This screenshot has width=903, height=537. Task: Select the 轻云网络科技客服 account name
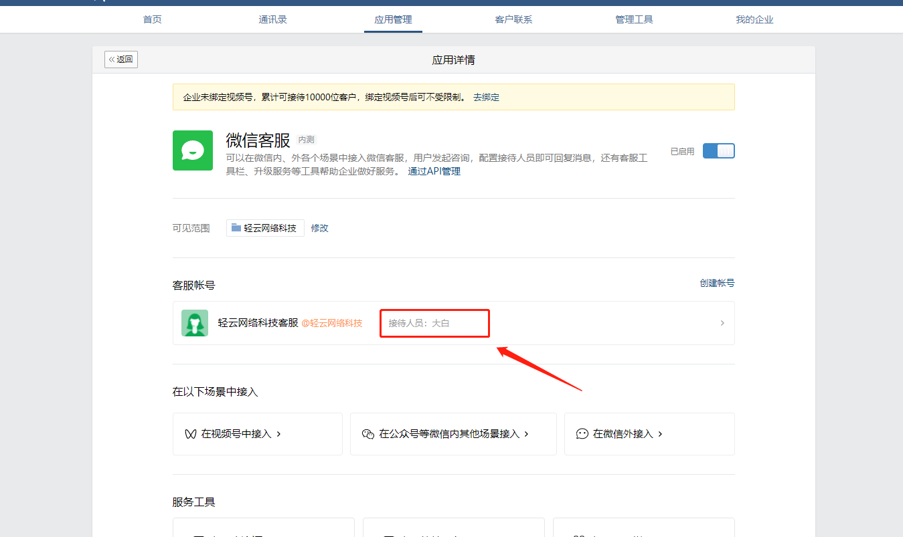click(258, 323)
